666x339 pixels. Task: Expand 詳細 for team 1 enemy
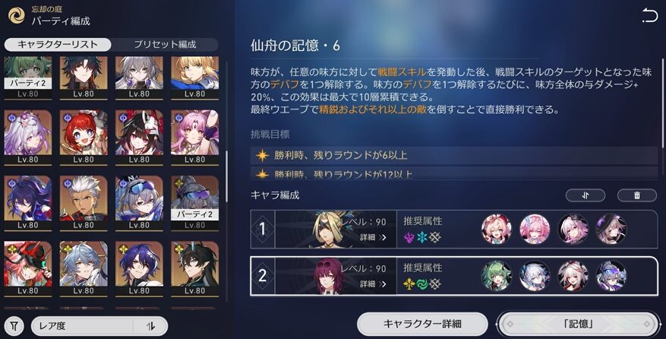pyautogui.click(x=373, y=237)
